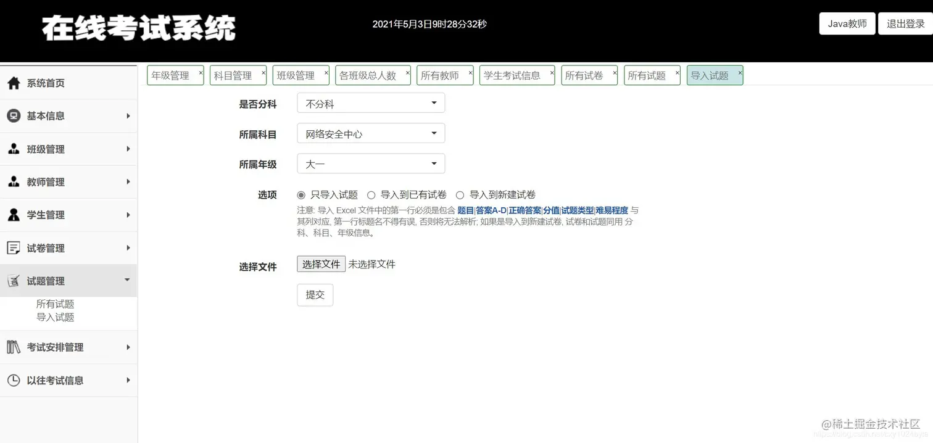Click the 试卷管理 document icon
The height and width of the screenshot is (443, 933).
click(14, 248)
